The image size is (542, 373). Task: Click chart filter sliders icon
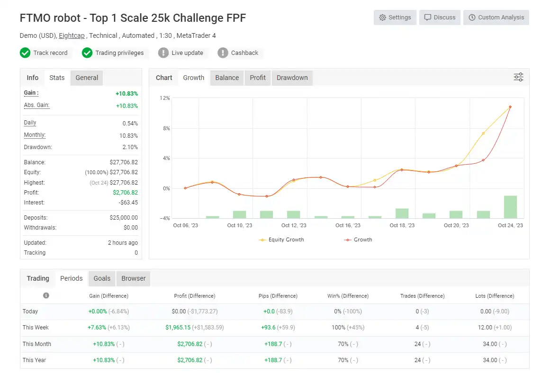[x=518, y=77]
